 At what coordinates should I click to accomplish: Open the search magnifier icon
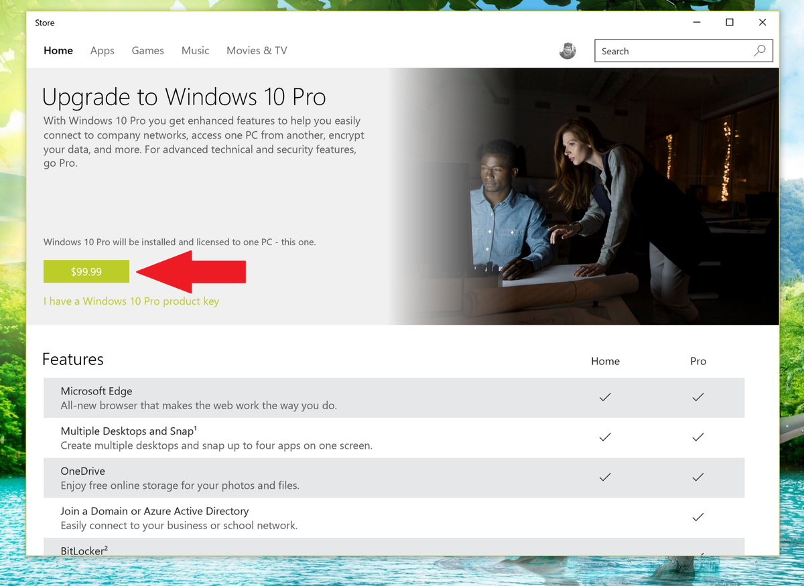click(759, 50)
